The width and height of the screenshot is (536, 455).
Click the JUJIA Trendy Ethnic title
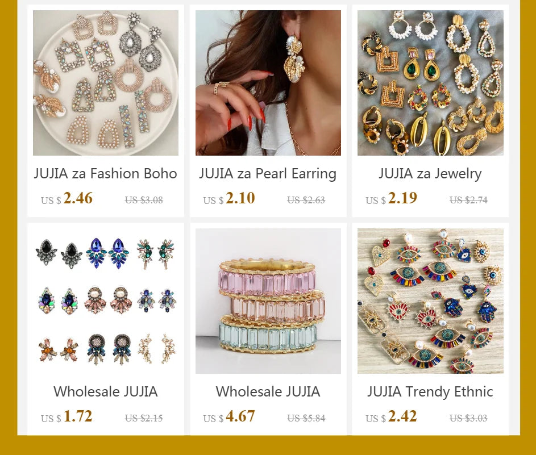tap(430, 392)
